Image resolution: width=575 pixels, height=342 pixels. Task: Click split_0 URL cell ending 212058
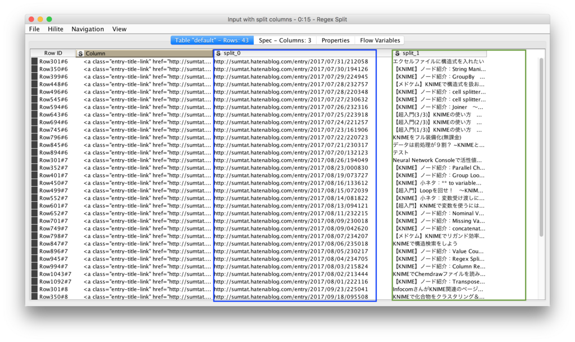[291, 62]
